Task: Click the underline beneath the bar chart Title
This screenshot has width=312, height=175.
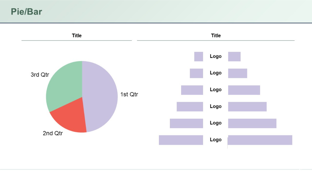Action: [x=216, y=40]
